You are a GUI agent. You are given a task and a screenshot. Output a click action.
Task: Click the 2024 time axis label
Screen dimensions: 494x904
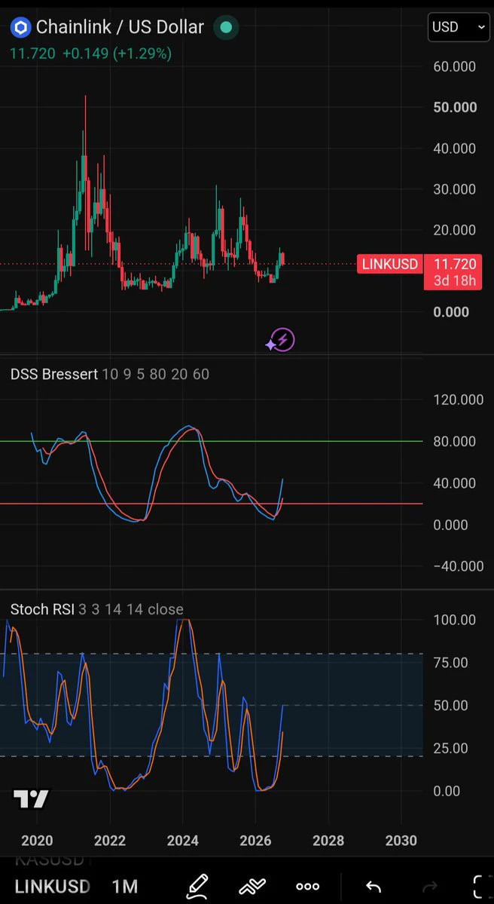tap(182, 840)
